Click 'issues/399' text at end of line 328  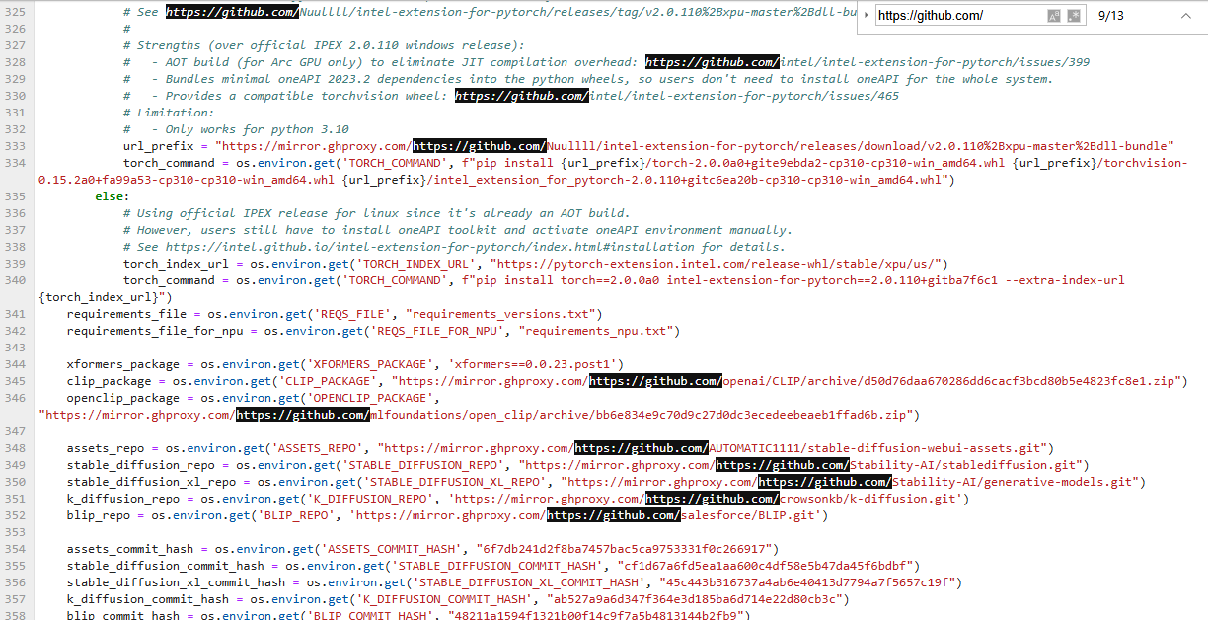pos(1055,62)
